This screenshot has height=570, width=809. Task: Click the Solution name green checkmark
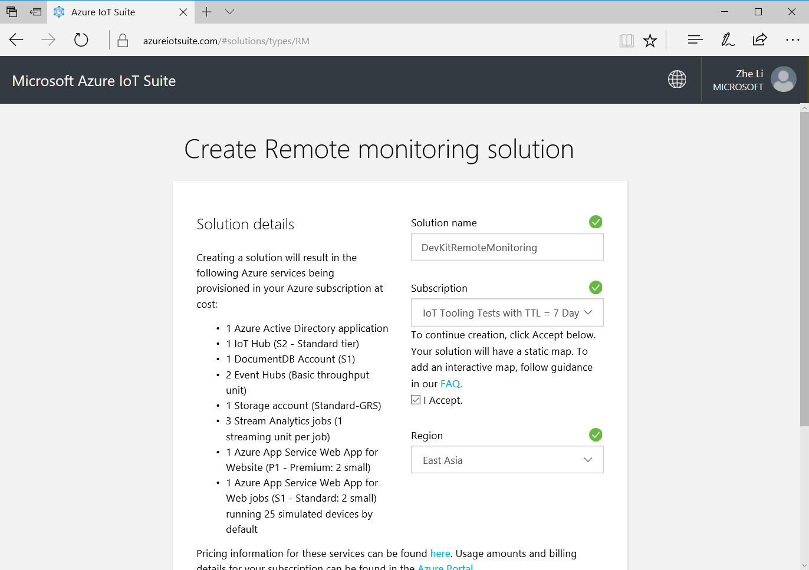(x=596, y=222)
